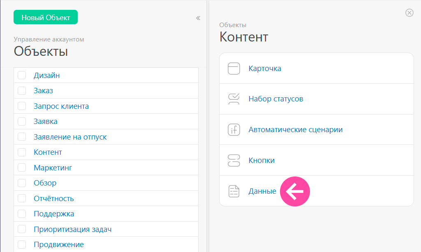Select the Набор статусов menu item
The image size is (421, 252).
[316, 99]
